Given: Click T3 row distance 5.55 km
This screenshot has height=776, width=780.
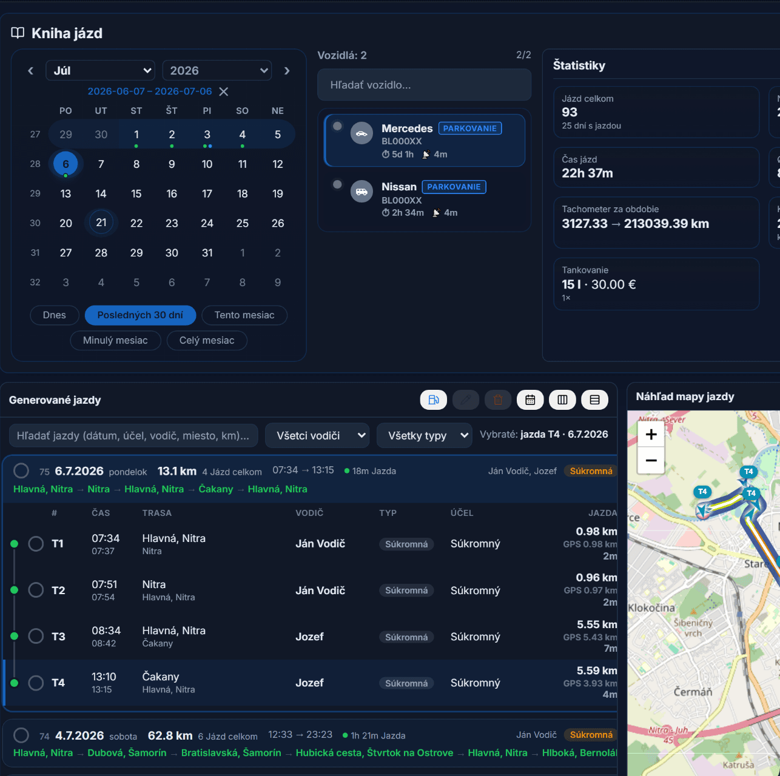Looking at the screenshot, I should click(597, 624).
